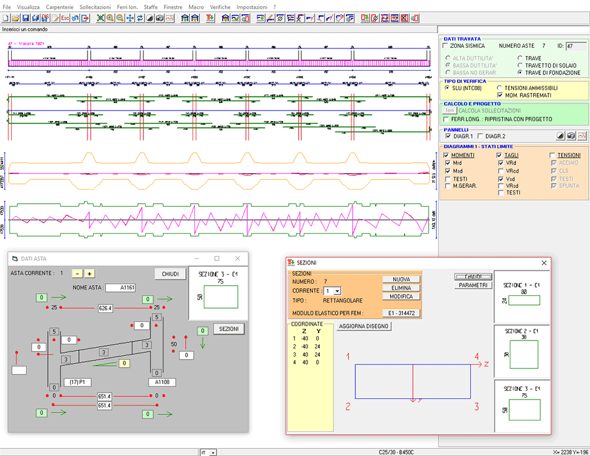Viewport: 590px width, 456px height.
Task: Click the ID field showing 47
Action: pos(576,46)
